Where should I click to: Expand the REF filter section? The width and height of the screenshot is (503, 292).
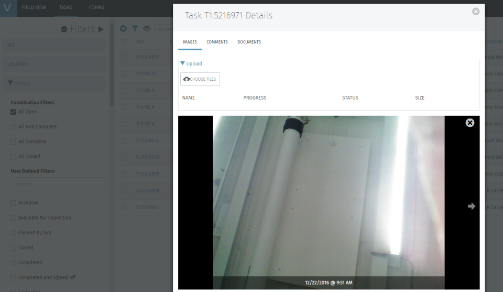[54, 45]
